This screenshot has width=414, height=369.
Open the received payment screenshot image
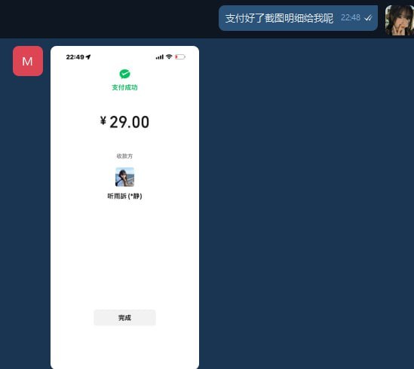click(124, 207)
